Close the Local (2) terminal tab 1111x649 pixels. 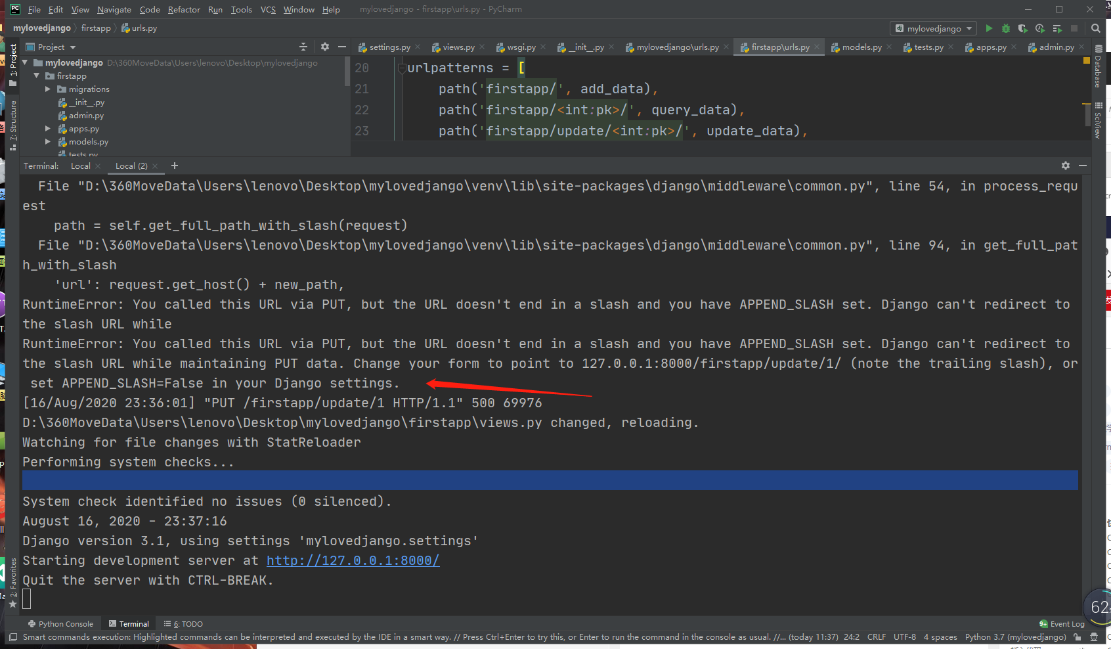point(155,166)
